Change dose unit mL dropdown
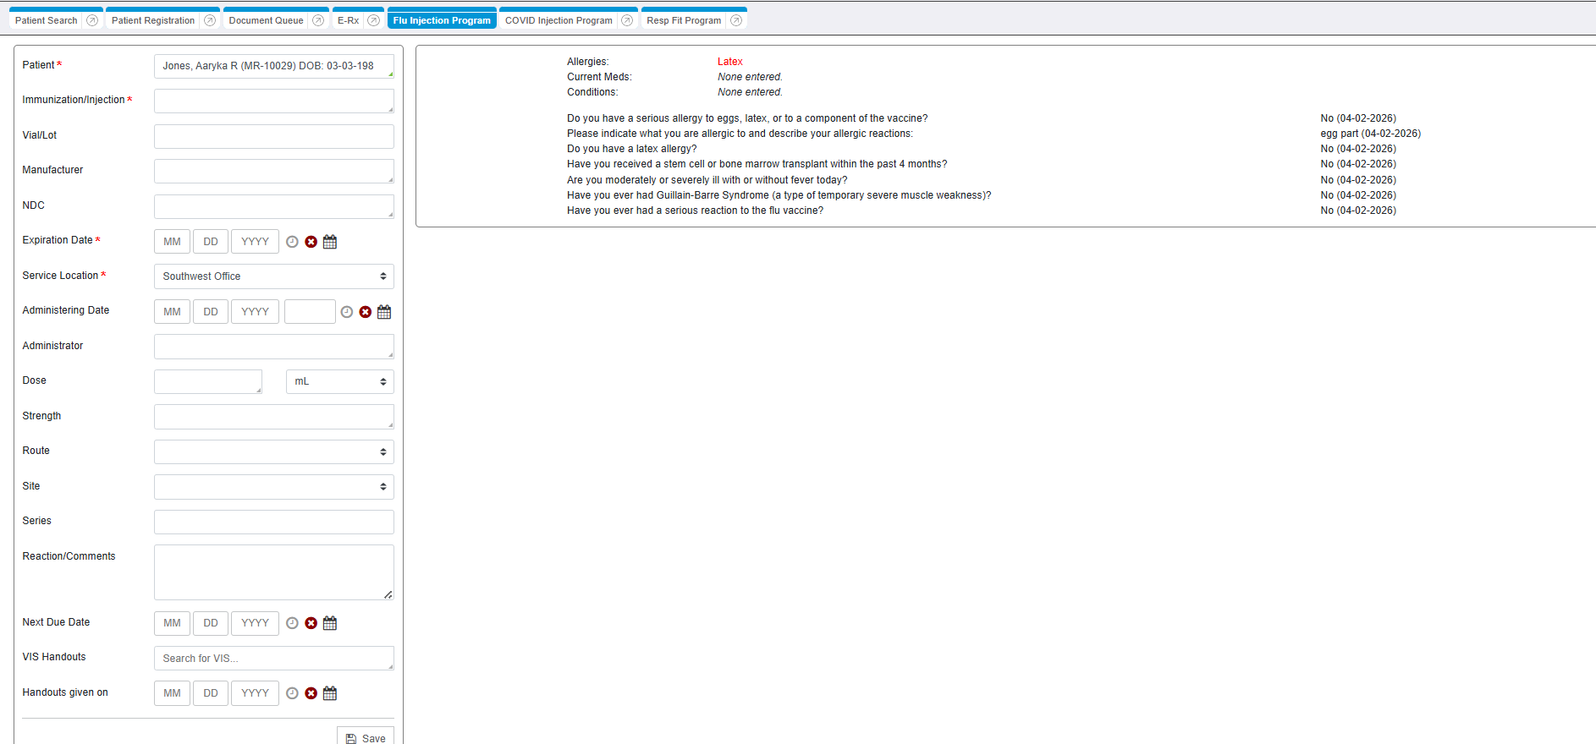1596x744 pixels. pyautogui.click(x=339, y=382)
